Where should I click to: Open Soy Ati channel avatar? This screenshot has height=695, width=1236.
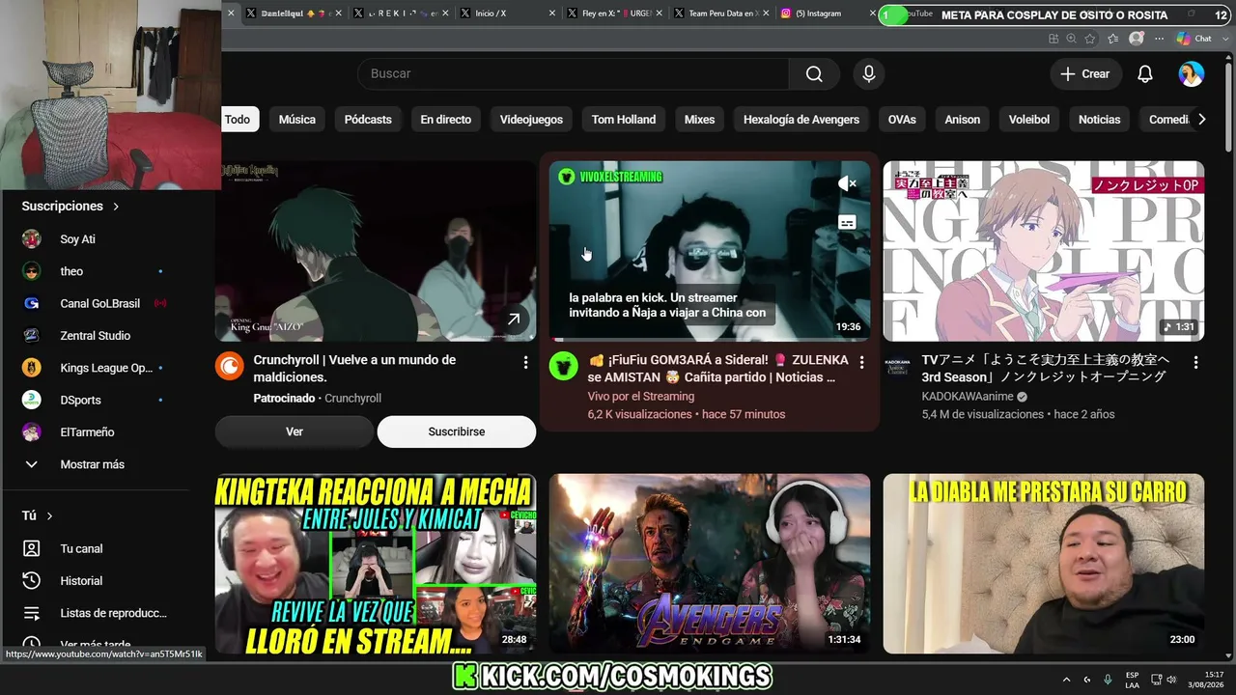pyautogui.click(x=32, y=239)
